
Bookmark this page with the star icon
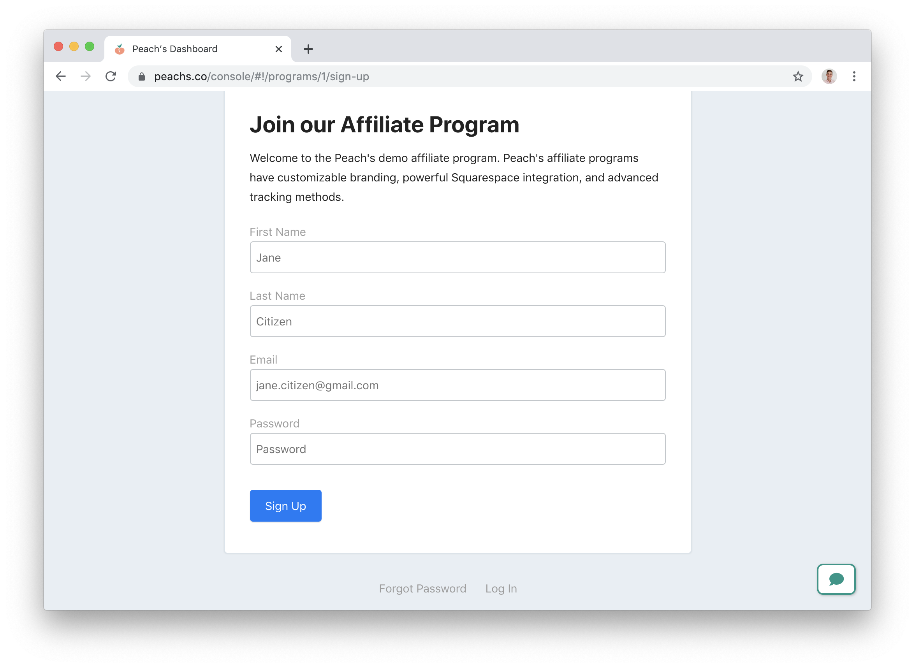point(798,76)
